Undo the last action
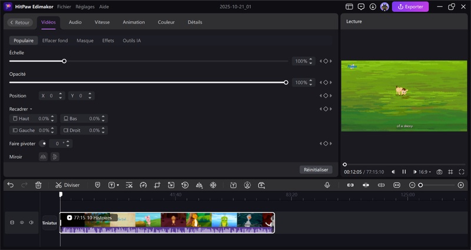Viewport: 471px width, 250px height. (11, 185)
